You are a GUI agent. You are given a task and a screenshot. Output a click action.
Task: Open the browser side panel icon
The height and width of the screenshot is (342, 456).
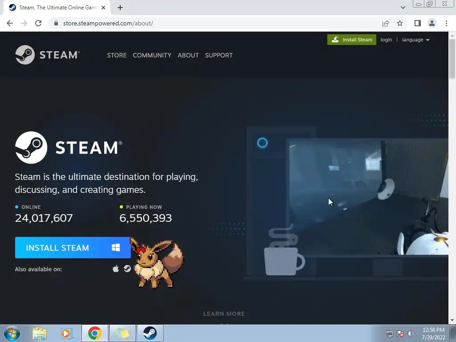click(418, 23)
